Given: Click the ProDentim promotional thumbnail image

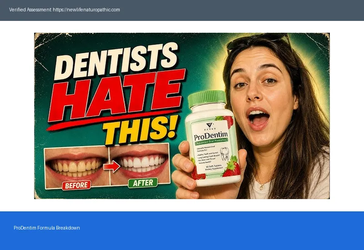Looking at the screenshot, I should tap(182, 116).
